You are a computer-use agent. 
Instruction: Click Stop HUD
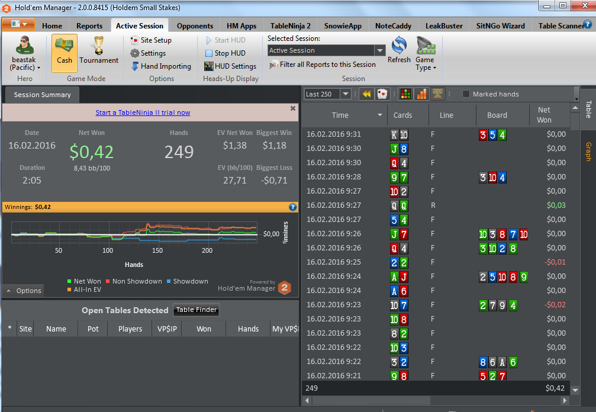point(225,53)
